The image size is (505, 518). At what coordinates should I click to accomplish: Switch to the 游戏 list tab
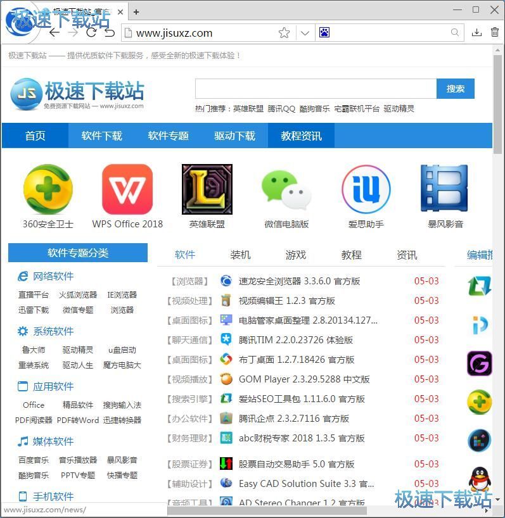point(296,255)
